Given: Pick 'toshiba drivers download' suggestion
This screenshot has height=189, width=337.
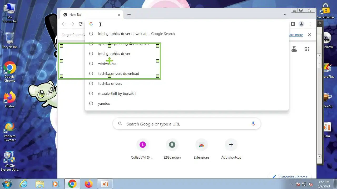Looking at the screenshot, I should point(187,73).
